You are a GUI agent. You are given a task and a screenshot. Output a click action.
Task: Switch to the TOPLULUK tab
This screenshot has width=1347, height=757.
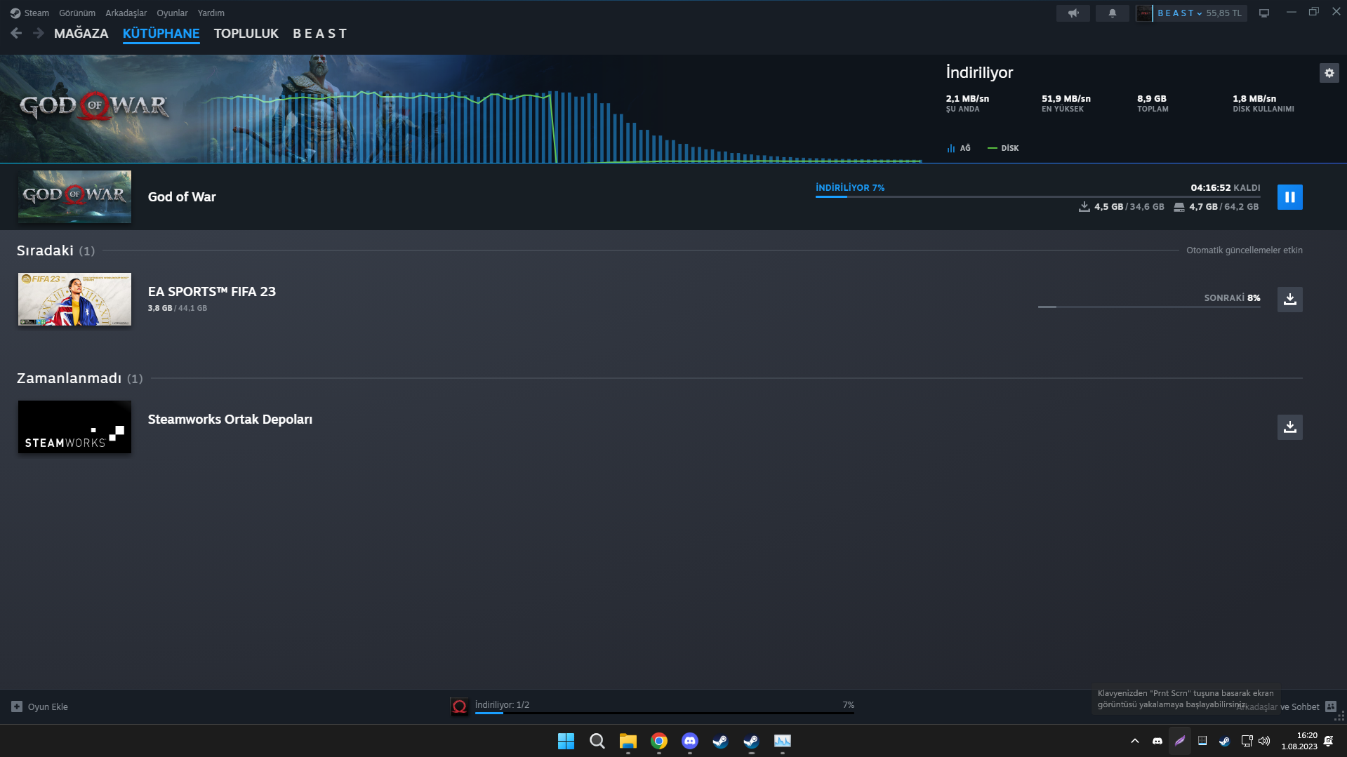pyautogui.click(x=246, y=33)
